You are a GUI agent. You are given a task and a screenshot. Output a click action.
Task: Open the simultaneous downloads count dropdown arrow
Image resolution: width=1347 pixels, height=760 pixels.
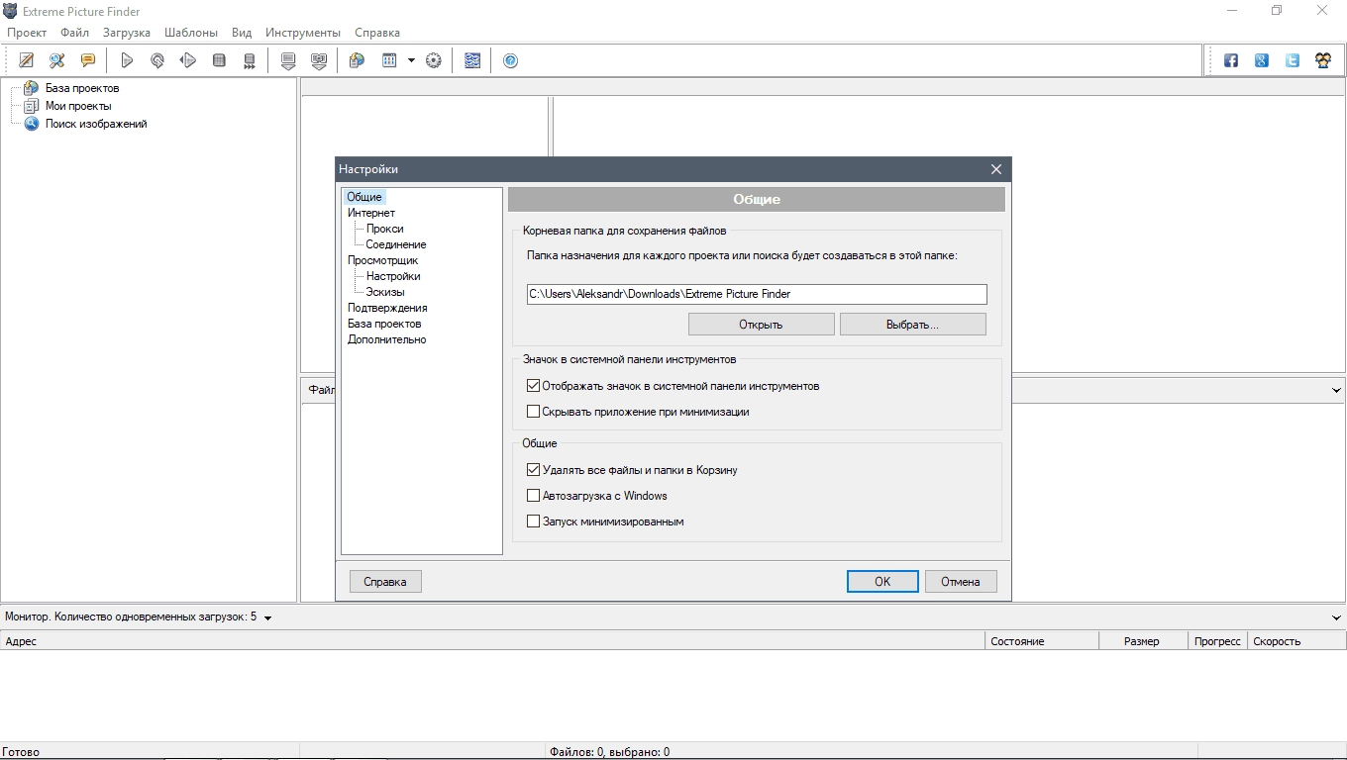point(267,617)
